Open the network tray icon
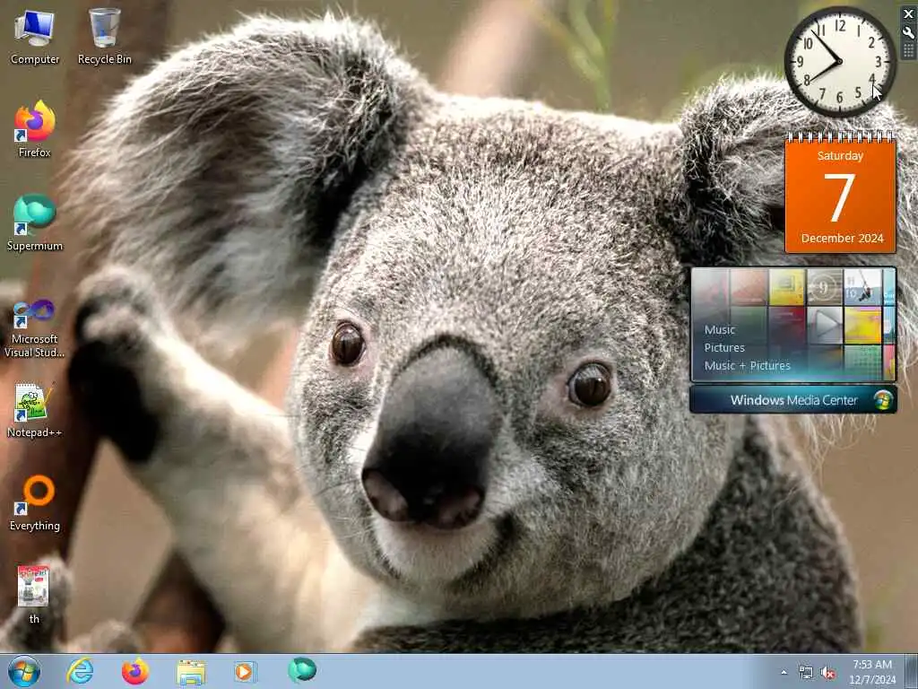 [806, 673]
